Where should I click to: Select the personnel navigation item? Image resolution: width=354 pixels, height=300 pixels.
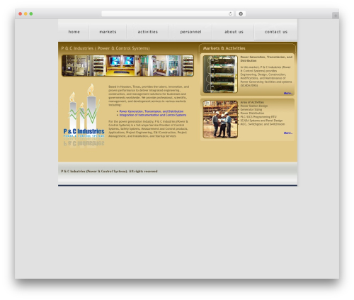click(x=190, y=32)
